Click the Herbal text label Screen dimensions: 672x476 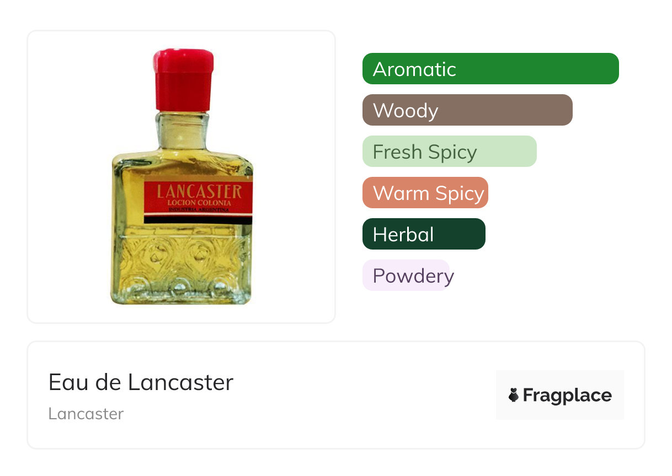[x=403, y=234]
